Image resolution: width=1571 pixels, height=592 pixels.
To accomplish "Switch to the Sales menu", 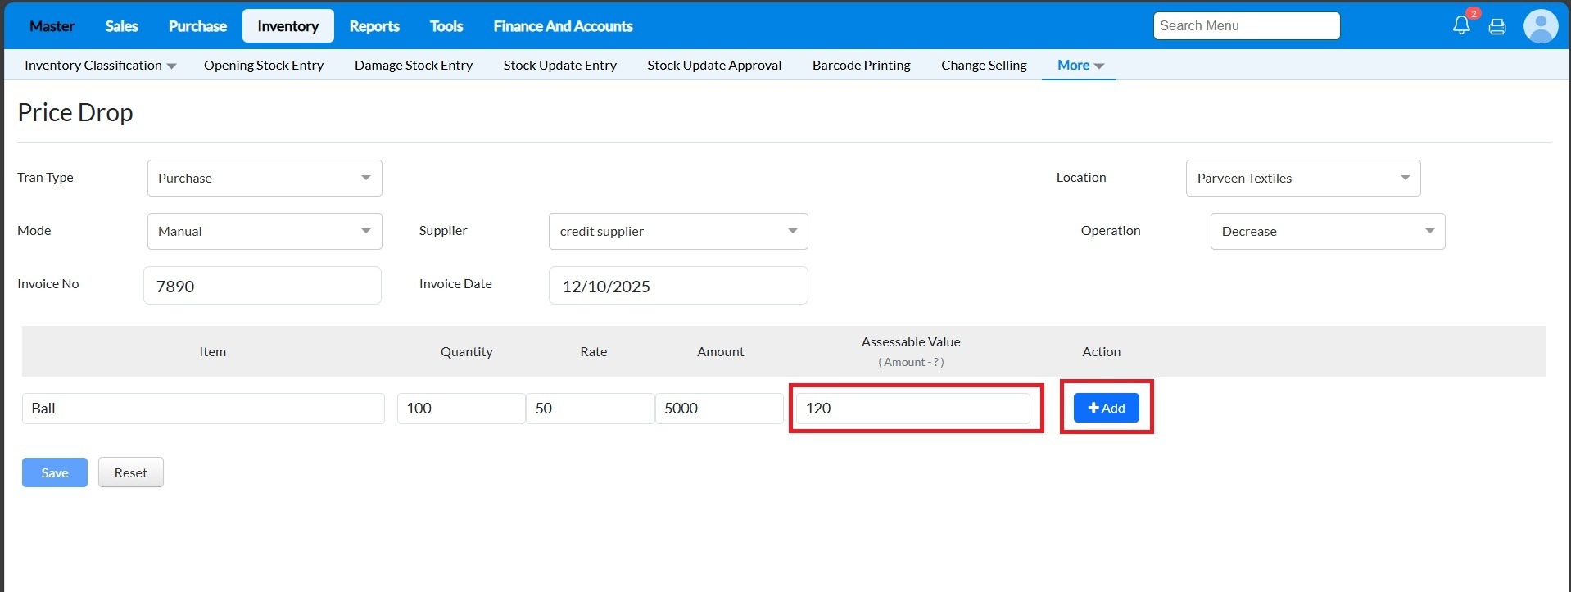I will click(x=121, y=26).
